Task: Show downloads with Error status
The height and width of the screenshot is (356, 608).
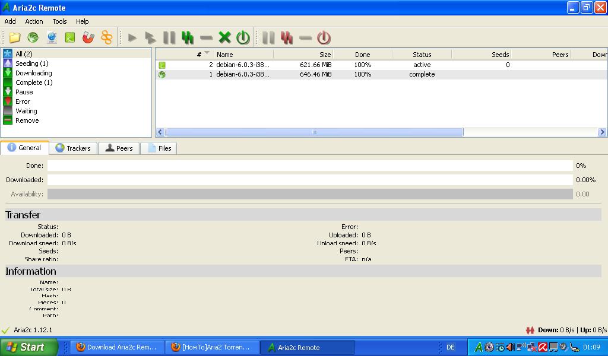Action: point(23,101)
